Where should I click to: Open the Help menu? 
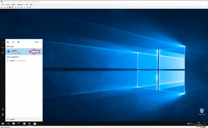(31, 4)
